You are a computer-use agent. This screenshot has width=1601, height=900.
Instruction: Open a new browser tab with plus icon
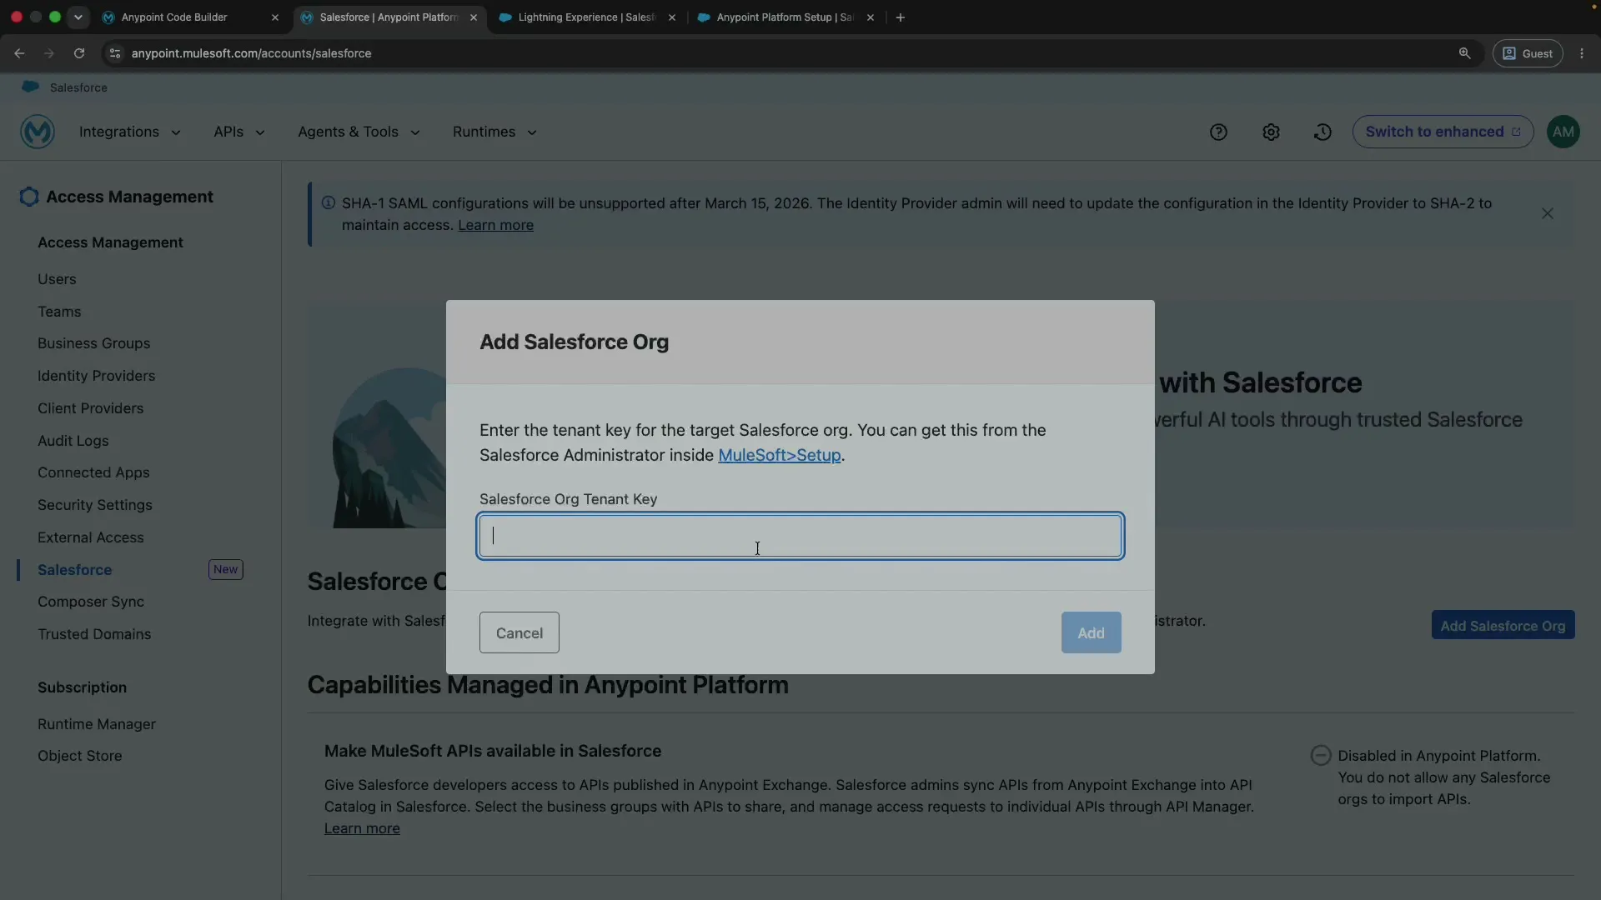tap(901, 17)
